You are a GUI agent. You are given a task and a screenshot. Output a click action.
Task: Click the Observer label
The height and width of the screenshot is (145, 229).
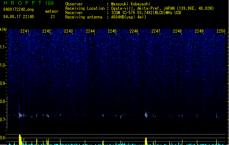point(74,4)
